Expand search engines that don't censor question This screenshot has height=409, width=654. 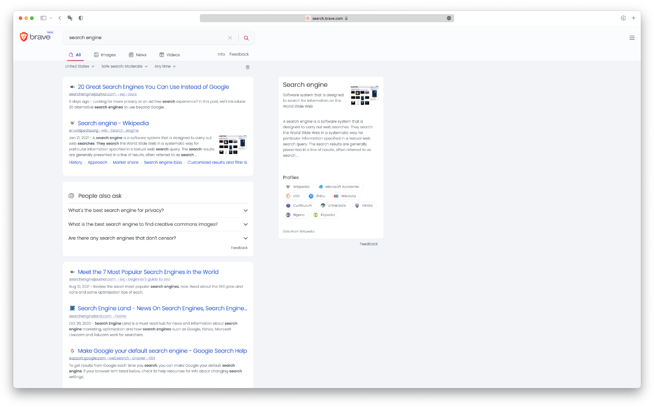(158, 238)
